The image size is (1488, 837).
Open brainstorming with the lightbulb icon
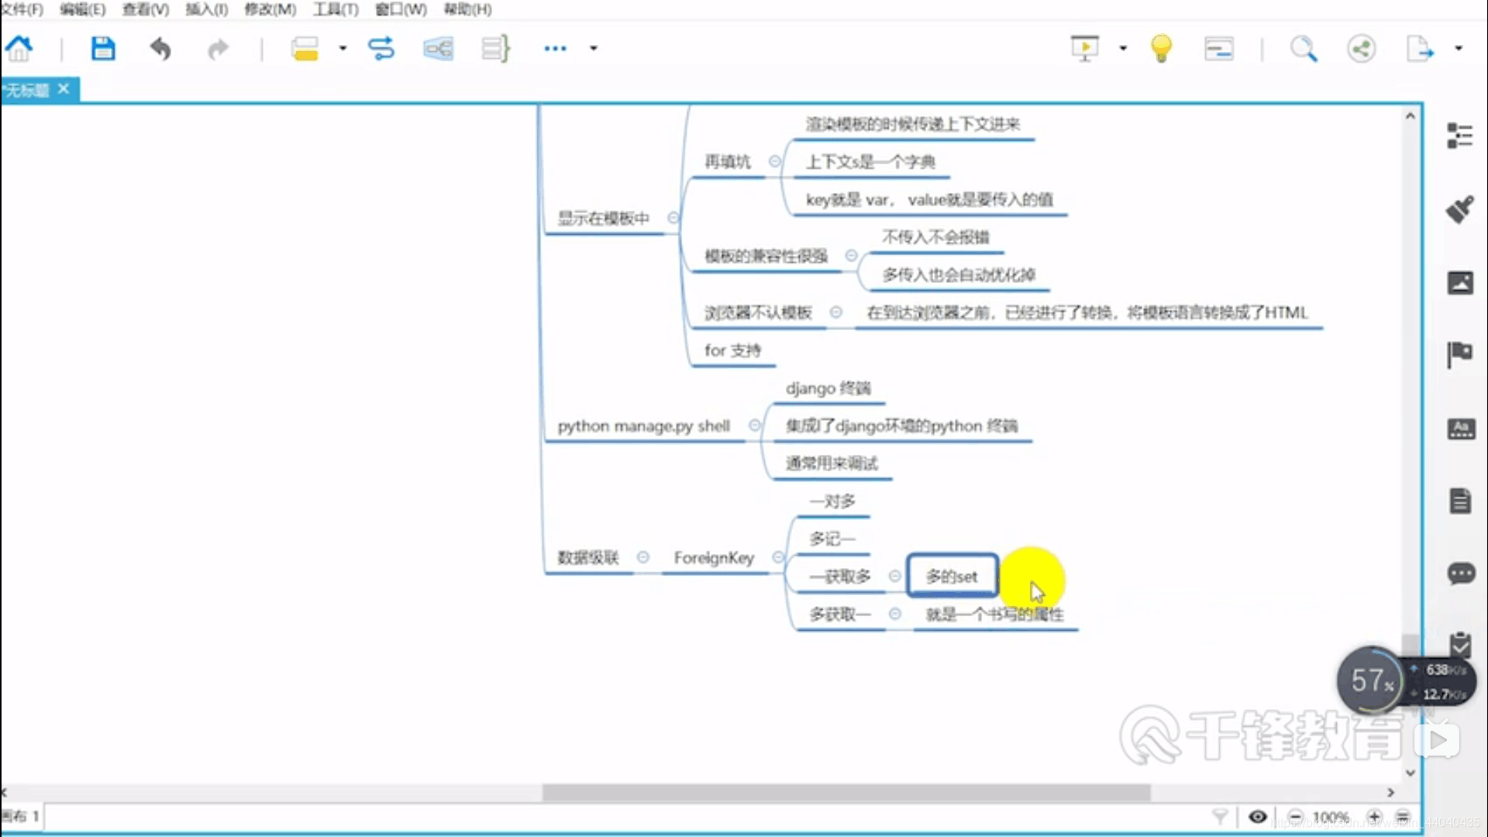(1161, 49)
